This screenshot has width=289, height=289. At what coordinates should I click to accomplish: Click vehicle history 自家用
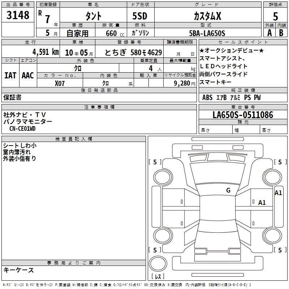point(77,33)
